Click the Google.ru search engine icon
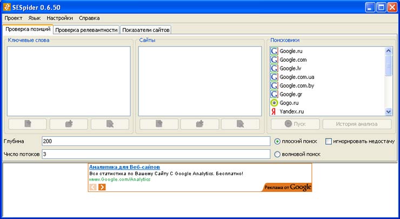Image resolution: width=400 pixels, height=219 pixels. (274, 51)
